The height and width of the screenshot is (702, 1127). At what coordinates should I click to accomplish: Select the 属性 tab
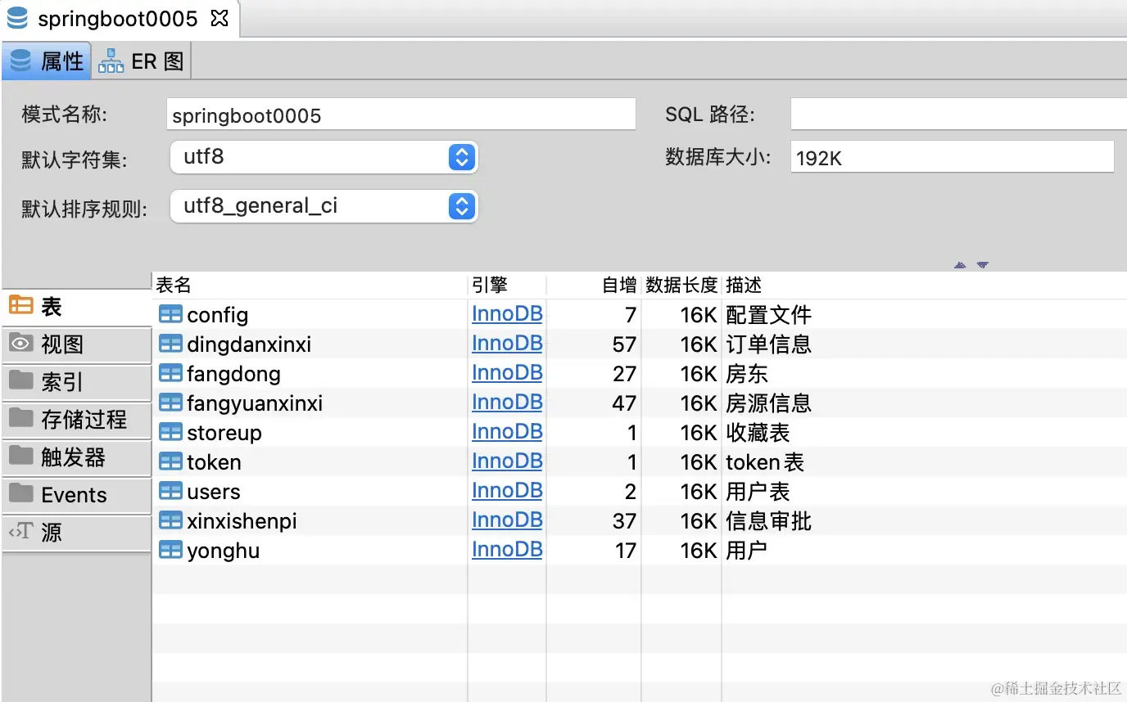click(x=47, y=61)
